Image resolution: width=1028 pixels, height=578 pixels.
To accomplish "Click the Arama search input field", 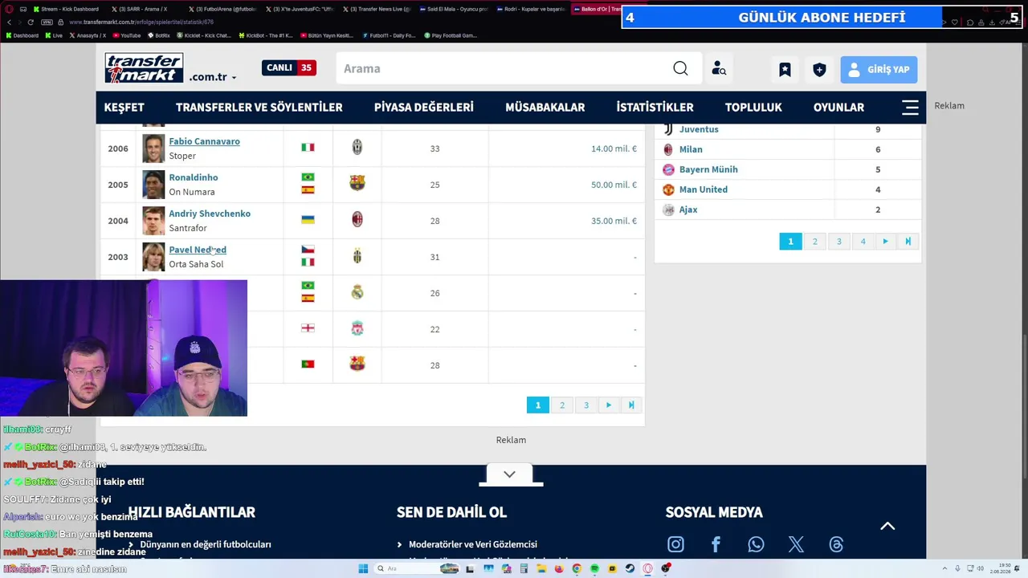I will pos(506,69).
